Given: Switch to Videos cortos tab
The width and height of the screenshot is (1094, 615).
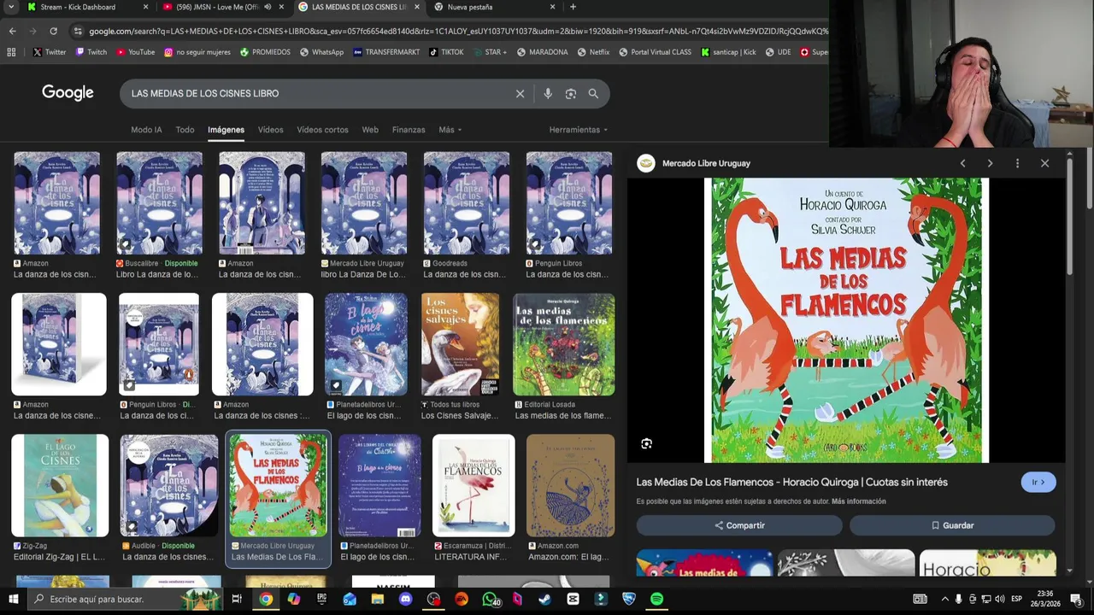Looking at the screenshot, I should (x=322, y=130).
